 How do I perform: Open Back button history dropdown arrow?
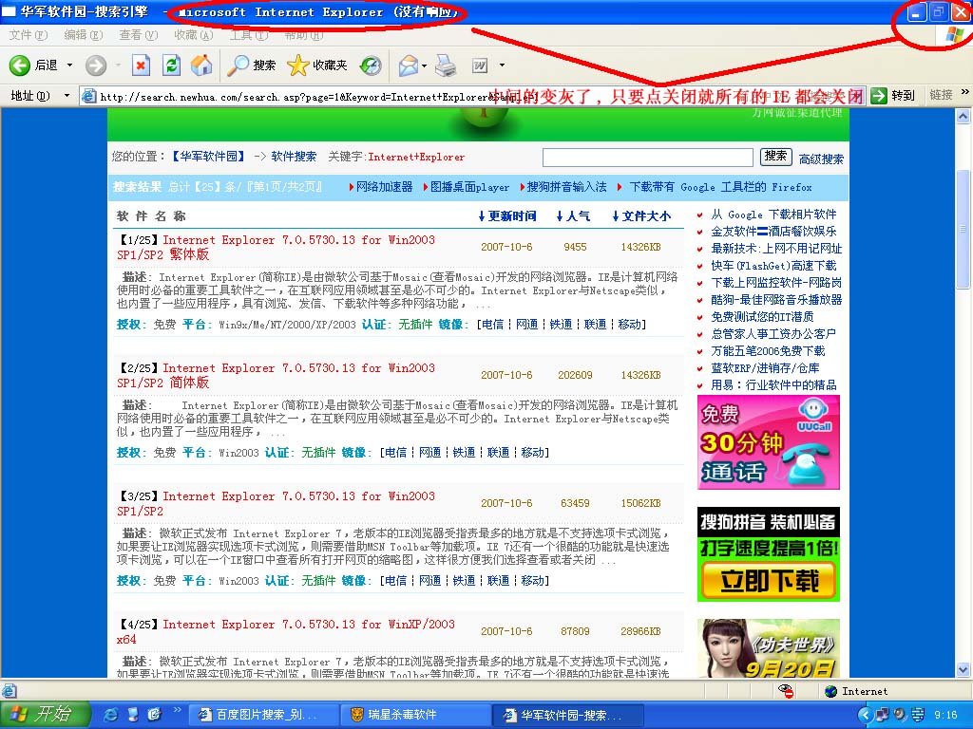(69, 65)
